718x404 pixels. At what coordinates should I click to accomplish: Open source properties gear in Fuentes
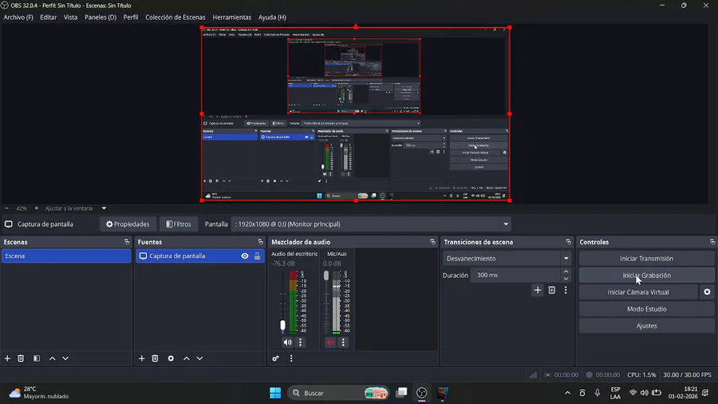tap(171, 358)
